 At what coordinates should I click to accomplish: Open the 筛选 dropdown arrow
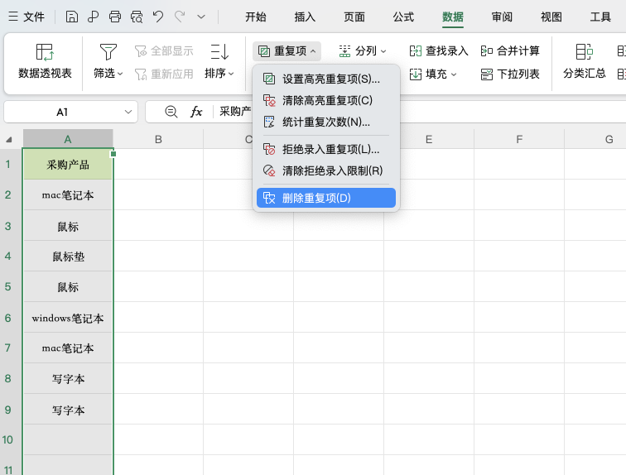[120, 74]
